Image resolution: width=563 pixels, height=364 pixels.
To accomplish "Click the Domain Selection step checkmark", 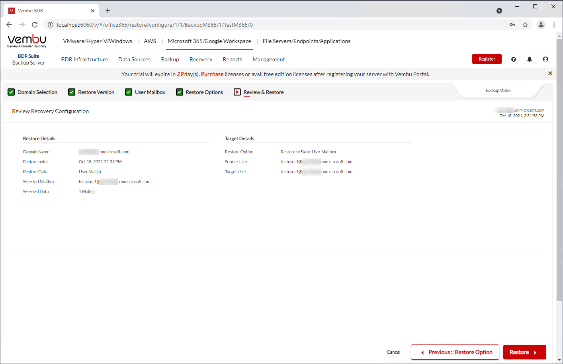I will coord(11,92).
